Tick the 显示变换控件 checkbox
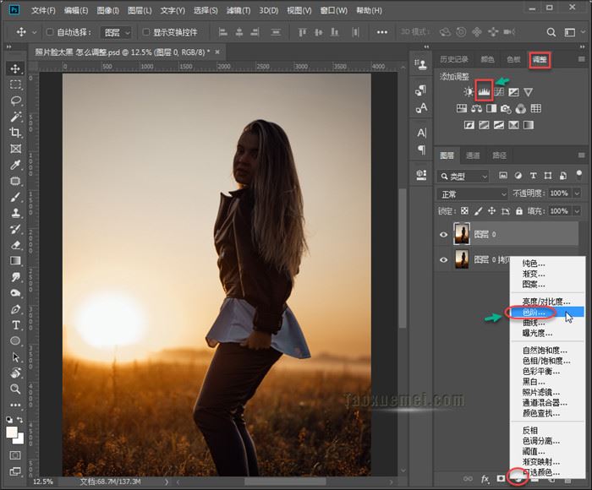The height and width of the screenshot is (490, 592). [x=145, y=32]
